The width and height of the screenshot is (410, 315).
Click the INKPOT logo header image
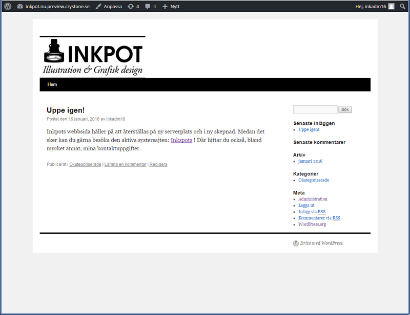coord(93,57)
